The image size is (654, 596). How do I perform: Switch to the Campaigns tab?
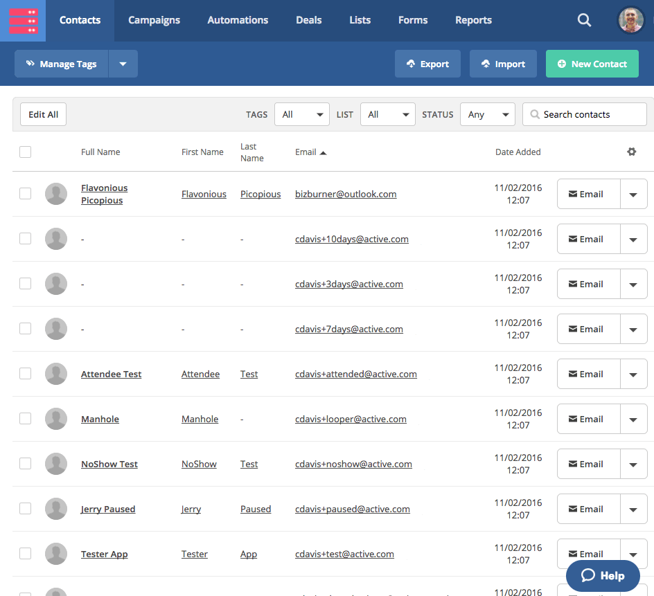(x=154, y=20)
